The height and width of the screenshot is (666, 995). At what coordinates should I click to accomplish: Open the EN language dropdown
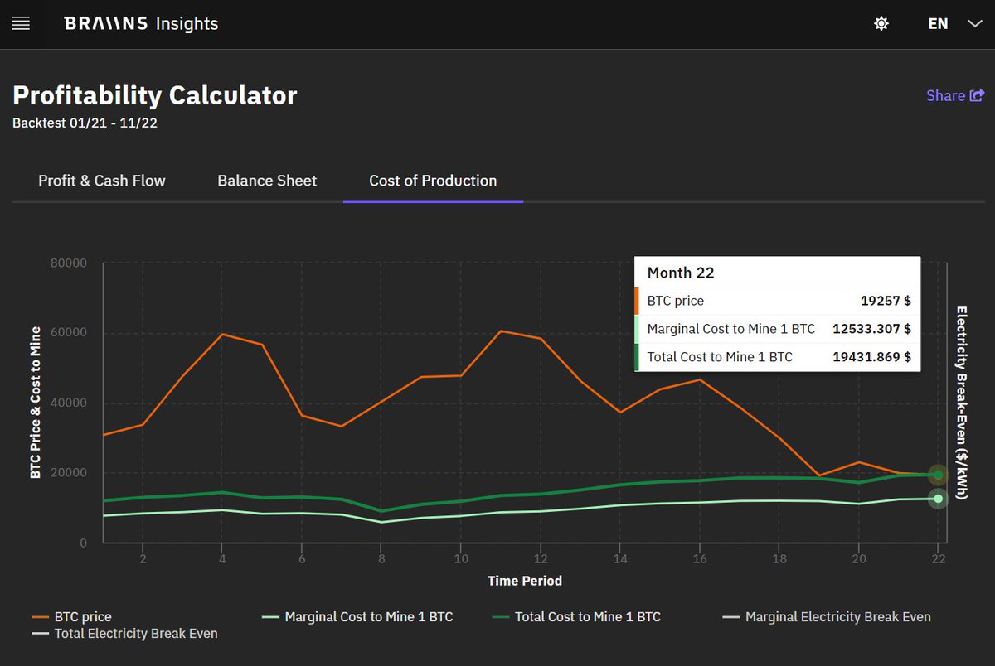coord(938,24)
